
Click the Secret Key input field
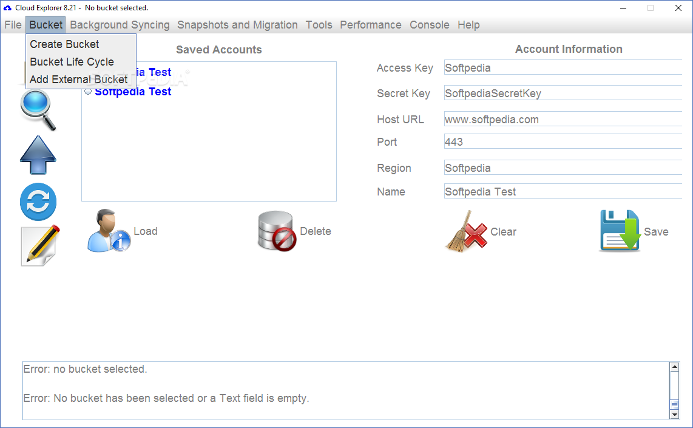pos(563,93)
